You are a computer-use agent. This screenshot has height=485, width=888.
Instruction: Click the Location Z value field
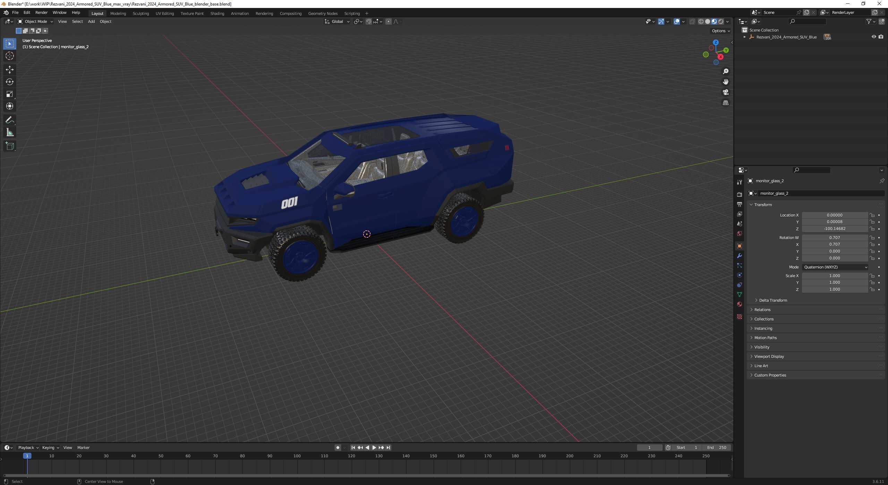[x=835, y=229]
